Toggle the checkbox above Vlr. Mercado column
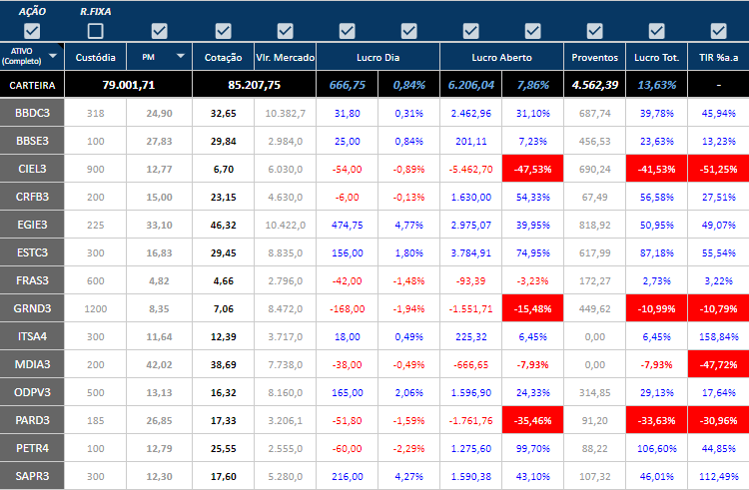 tap(286, 31)
